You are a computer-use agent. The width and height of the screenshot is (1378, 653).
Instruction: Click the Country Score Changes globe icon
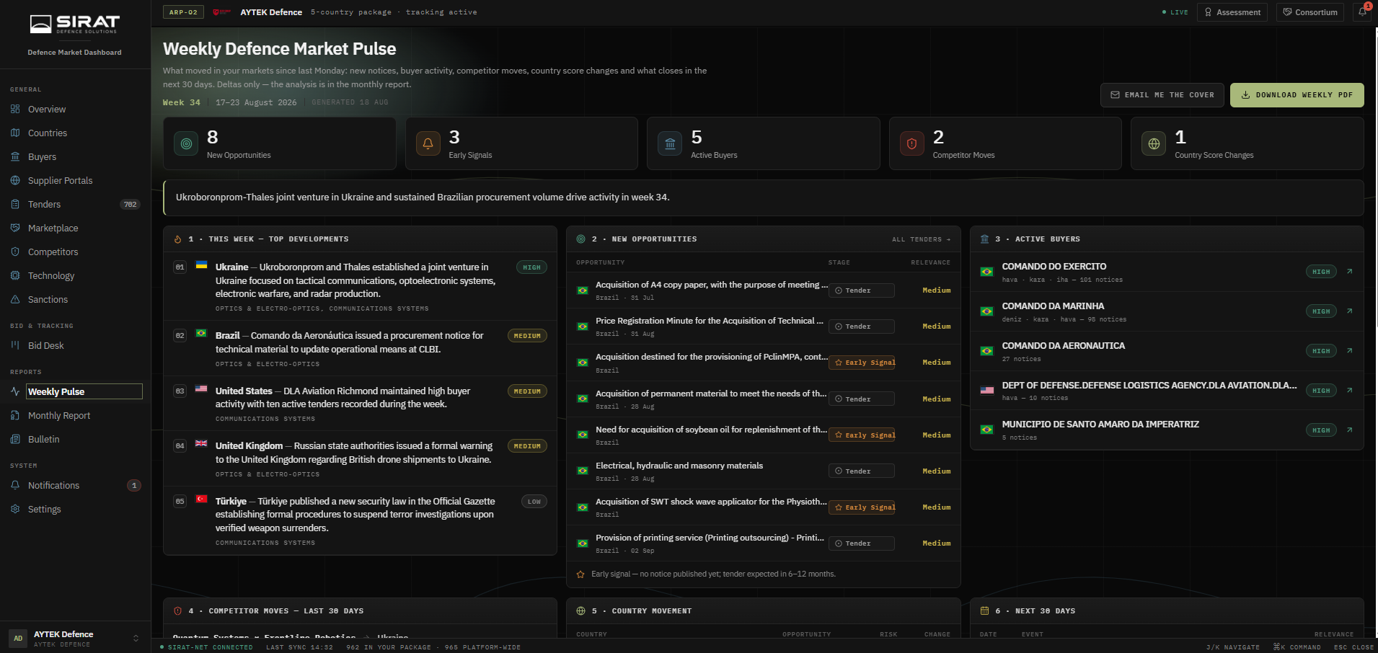pos(1154,144)
